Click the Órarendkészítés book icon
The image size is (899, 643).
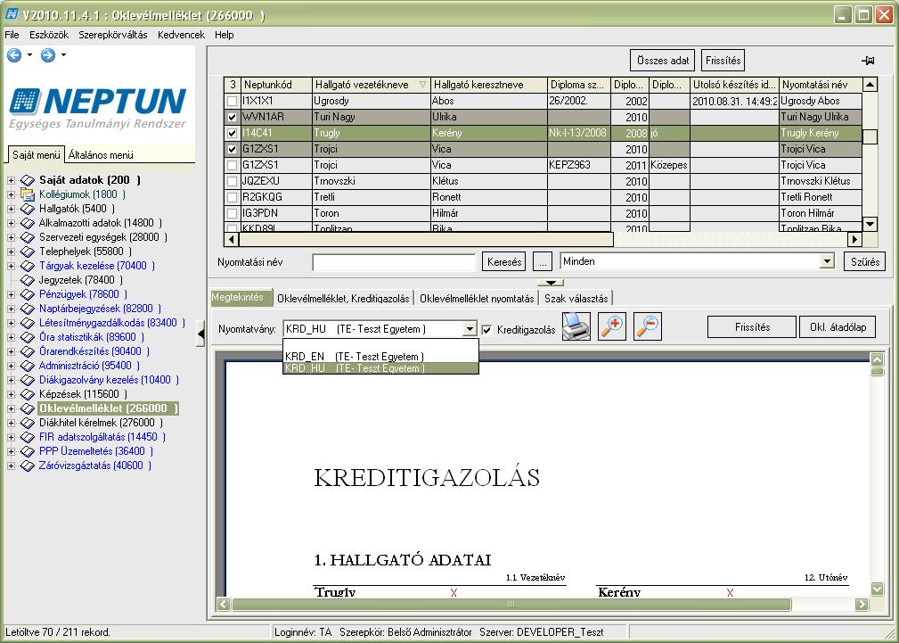[28, 351]
